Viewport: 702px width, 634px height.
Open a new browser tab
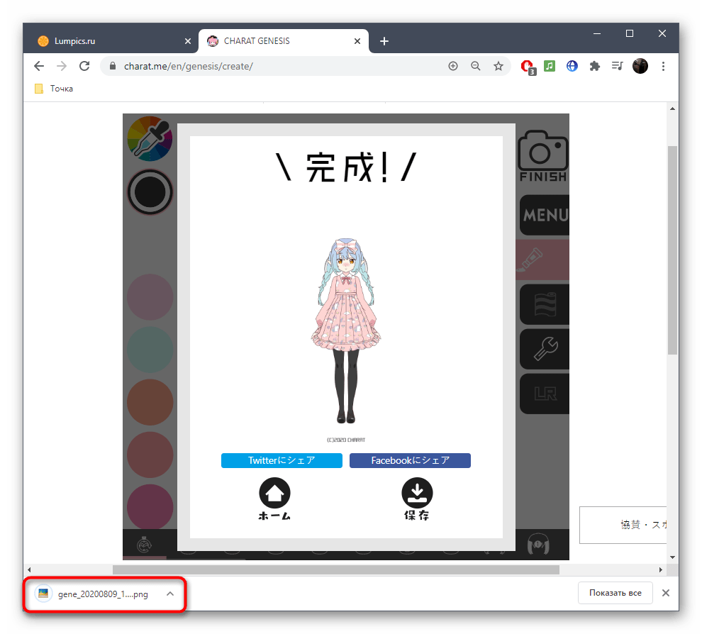click(384, 41)
